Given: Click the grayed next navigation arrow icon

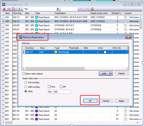Looking at the screenshot, I should click(86, 9).
